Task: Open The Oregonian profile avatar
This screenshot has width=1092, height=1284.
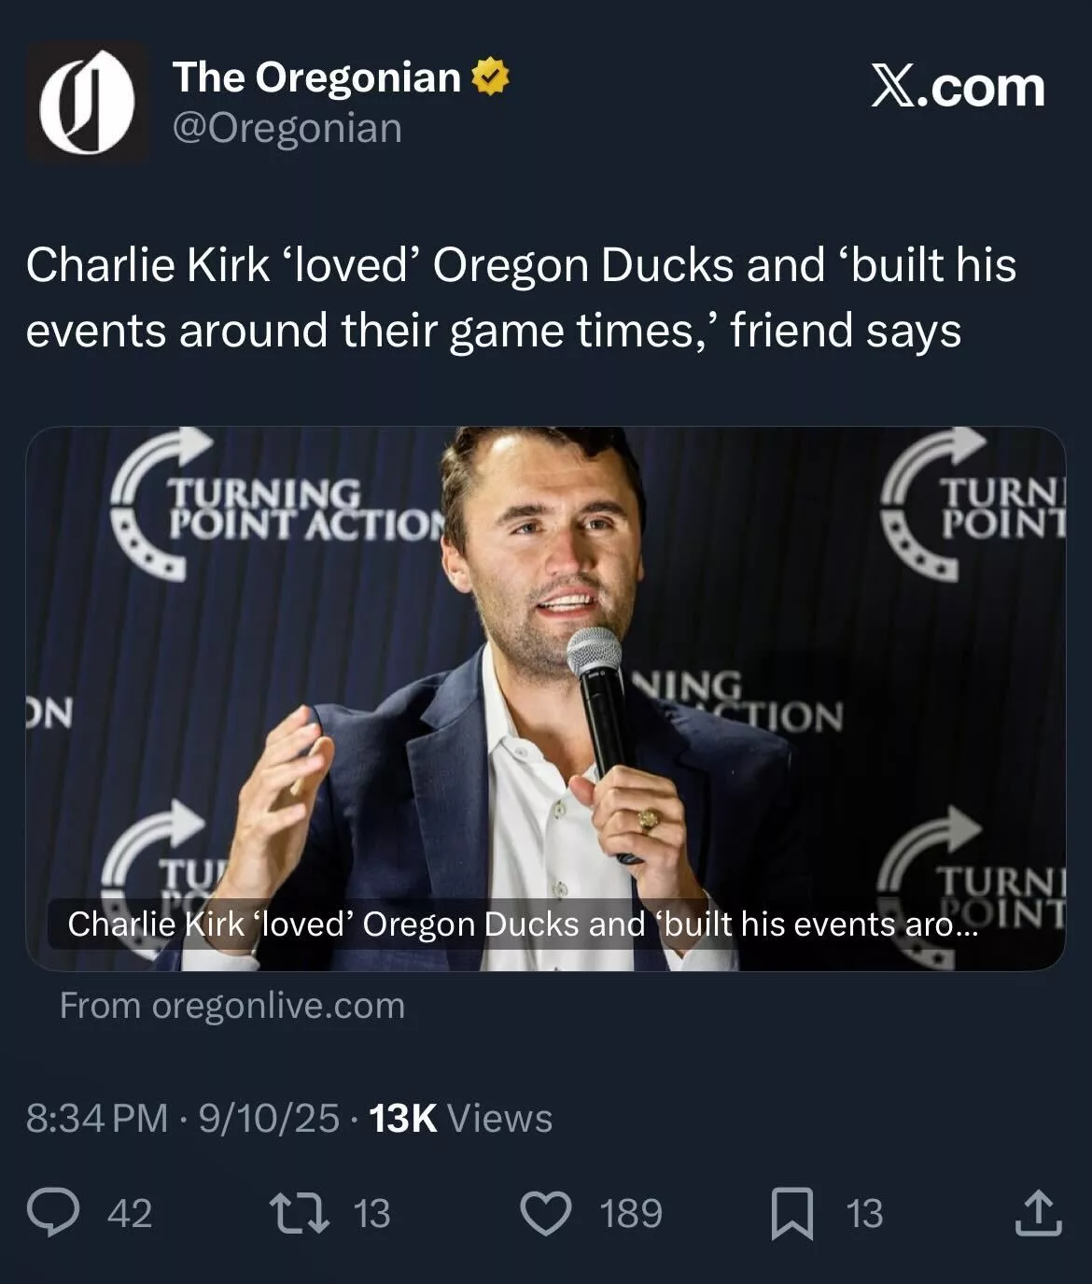Action: pos(87,103)
